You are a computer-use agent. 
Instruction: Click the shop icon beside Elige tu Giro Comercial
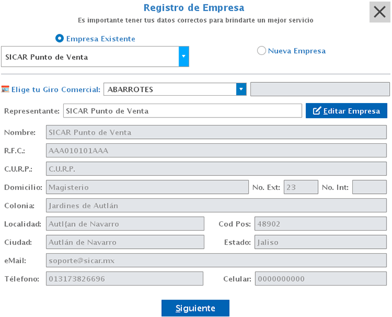5,89
